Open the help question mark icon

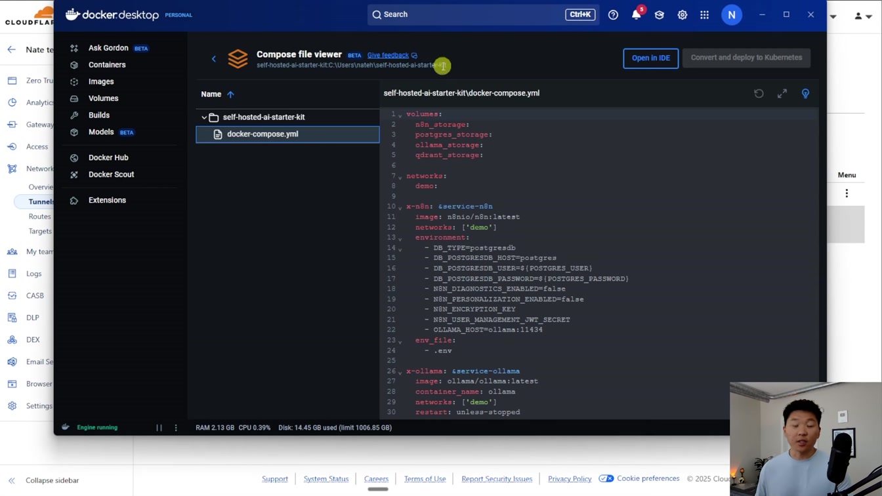point(613,14)
